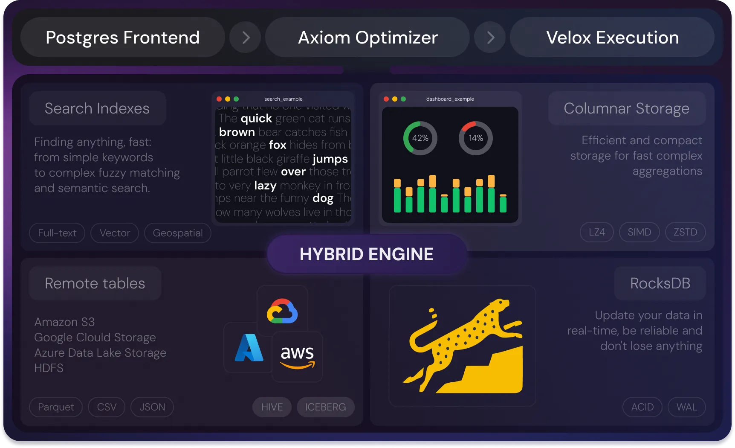Viewport: 735px width, 448px height.
Task: Click the Google Cloud logo icon
Action: tap(282, 311)
